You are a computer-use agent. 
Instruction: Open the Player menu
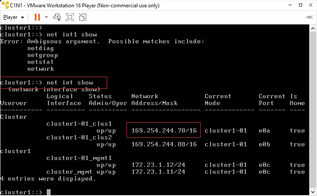[x=14, y=18]
